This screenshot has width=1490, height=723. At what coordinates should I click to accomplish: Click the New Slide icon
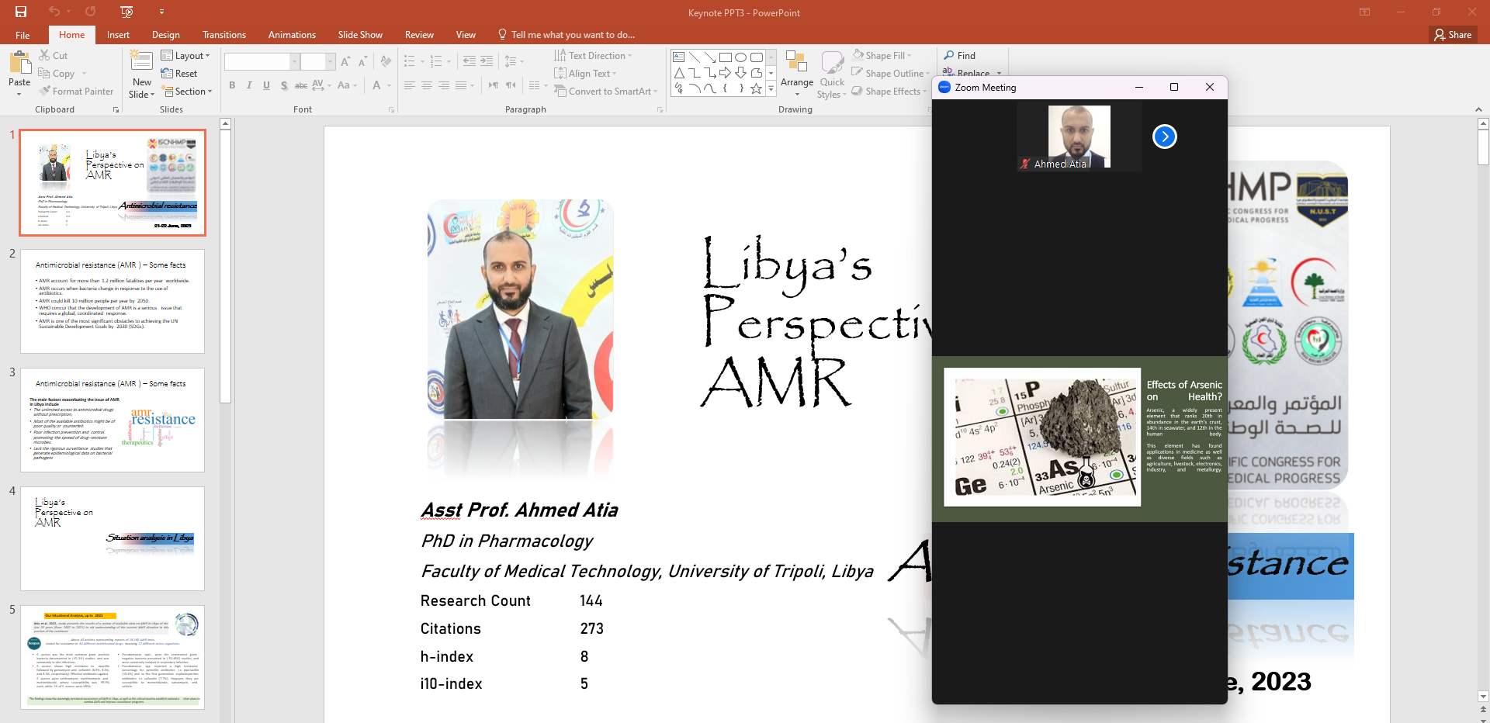141,64
